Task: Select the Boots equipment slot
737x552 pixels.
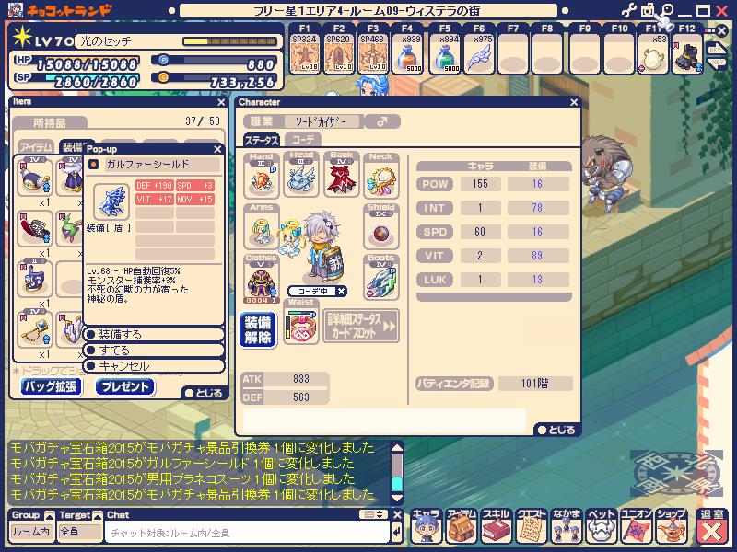Action: pos(380,278)
